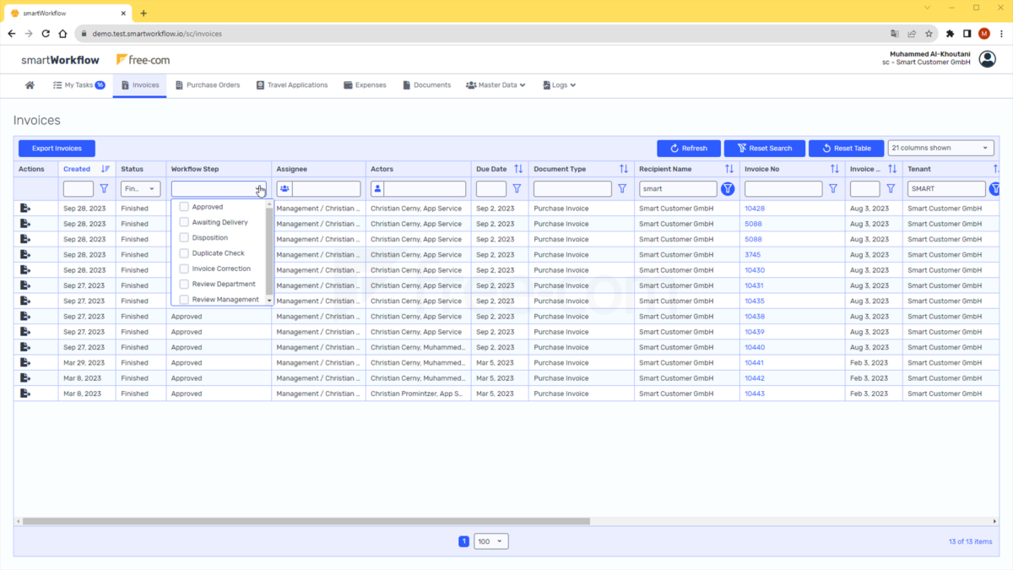Open the page size 100 dropdown
This screenshot has width=1013, height=570.
[x=490, y=540]
